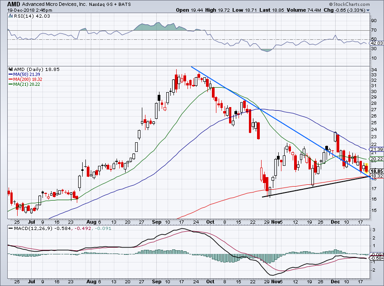Click the company name Advanced Micro Devices, Inc.
Image resolution: width=384 pixels, height=286 pixels.
[54, 4]
